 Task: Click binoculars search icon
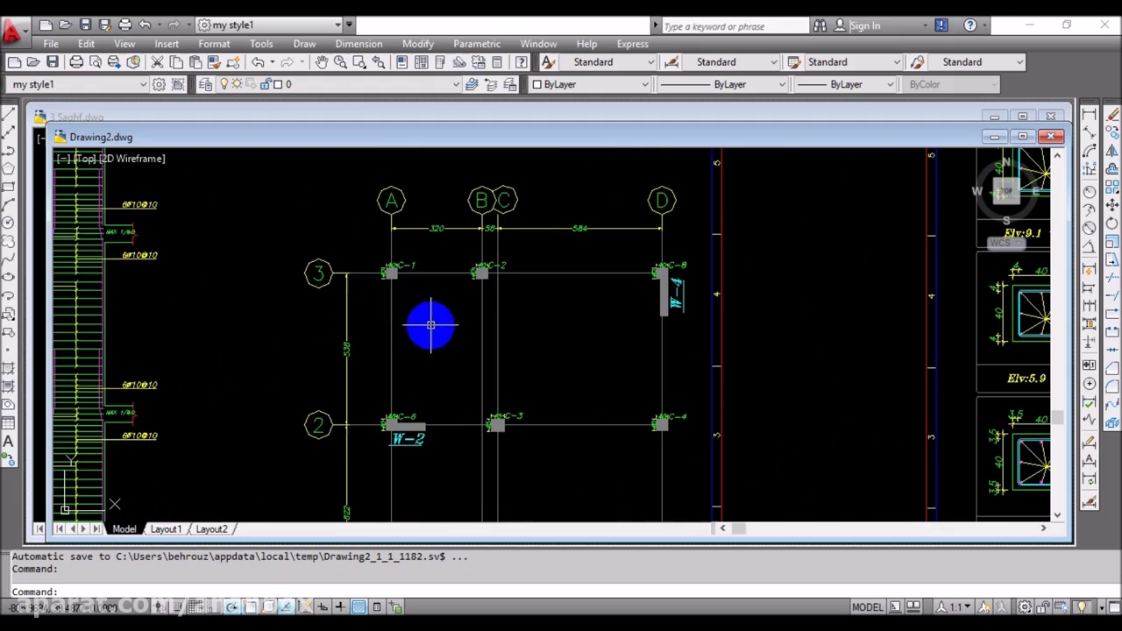820,25
